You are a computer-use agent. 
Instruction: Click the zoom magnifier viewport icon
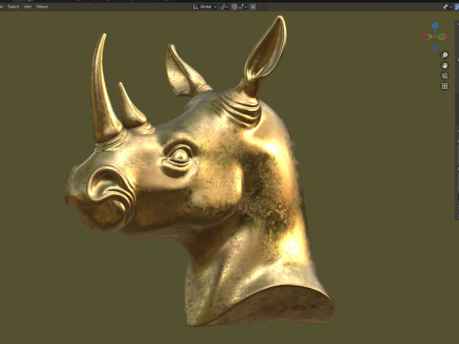point(445,55)
